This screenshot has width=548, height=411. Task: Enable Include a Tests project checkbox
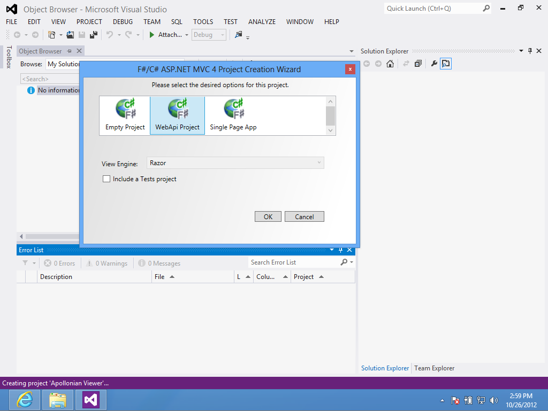point(106,179)
